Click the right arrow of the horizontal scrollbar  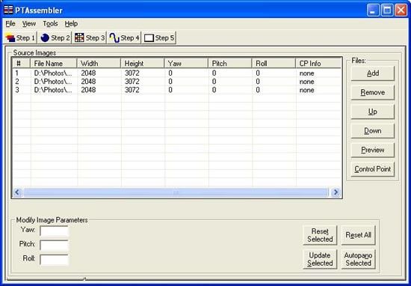click(336, 192)
